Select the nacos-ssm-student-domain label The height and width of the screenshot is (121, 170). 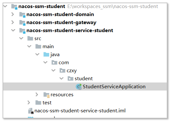point(60,14)
